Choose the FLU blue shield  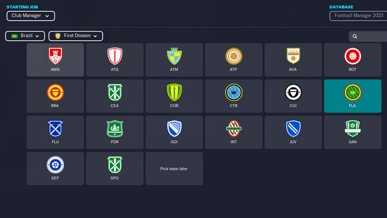pos(55,129)
